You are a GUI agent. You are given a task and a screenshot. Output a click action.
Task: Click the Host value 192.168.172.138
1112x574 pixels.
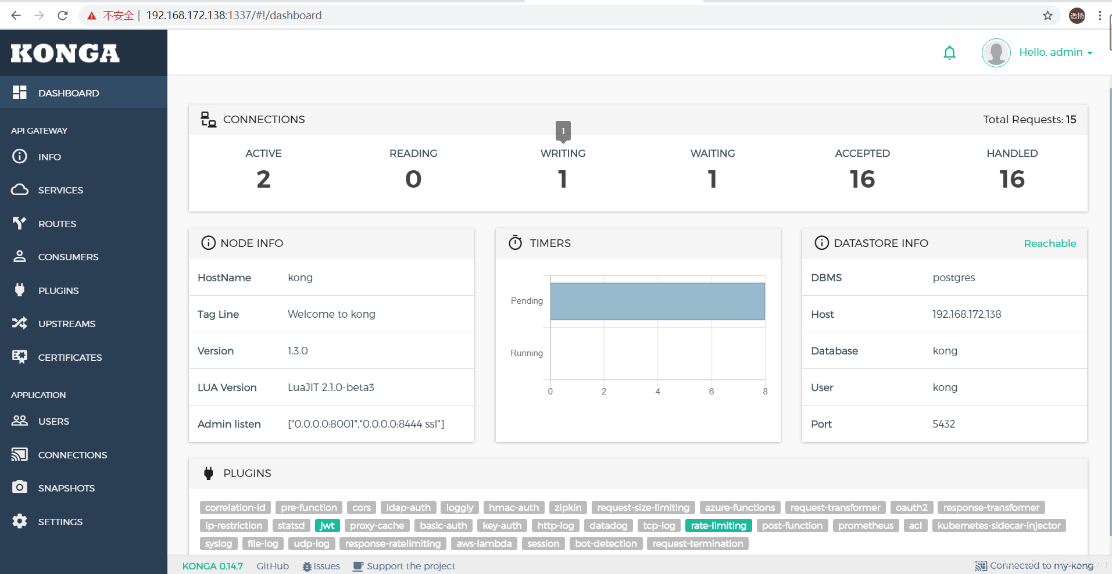pos(967,314)
